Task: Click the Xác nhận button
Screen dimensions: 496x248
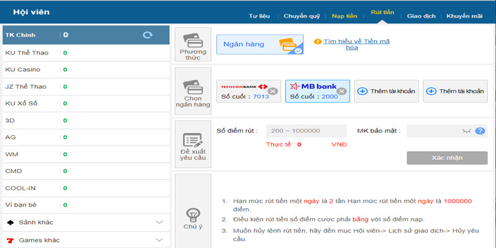Action: 446,157
